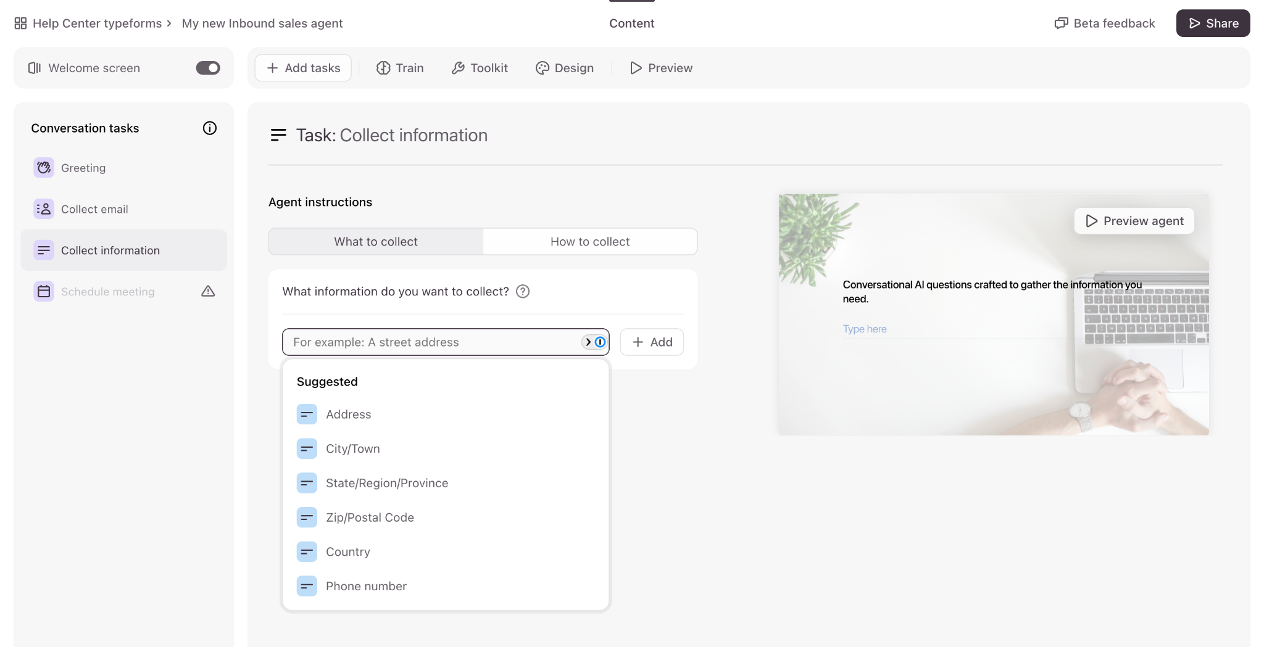Click Preview in the top toolbar
The width and height of the screenshot is (1264, 647).
[x=661, y=68]
